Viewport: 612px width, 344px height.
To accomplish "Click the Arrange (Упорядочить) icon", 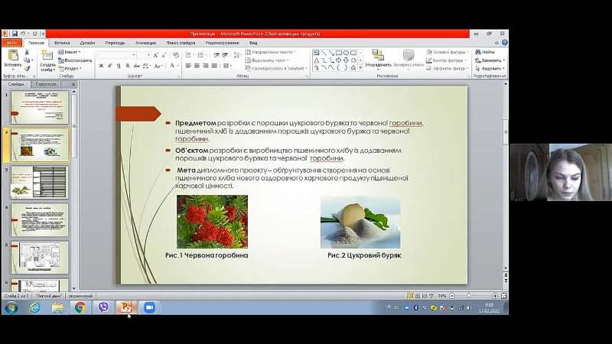I will (x=378, y=54).
